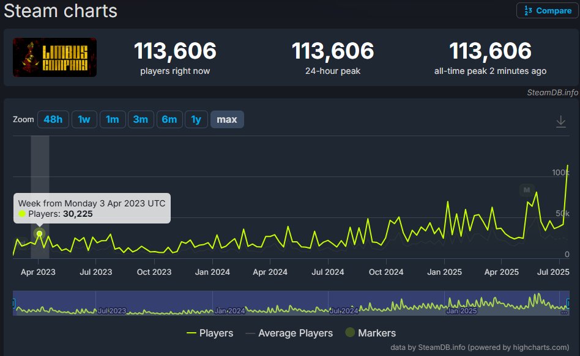Click the all-time peak 2 minutes ago label
Image resolution: width=580 pixels, height=356 pixels.
click(490, 71)
